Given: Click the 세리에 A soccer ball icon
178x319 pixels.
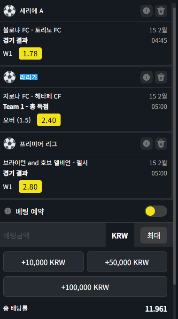Looking at the screenshot, I should [x=9, y=11].
